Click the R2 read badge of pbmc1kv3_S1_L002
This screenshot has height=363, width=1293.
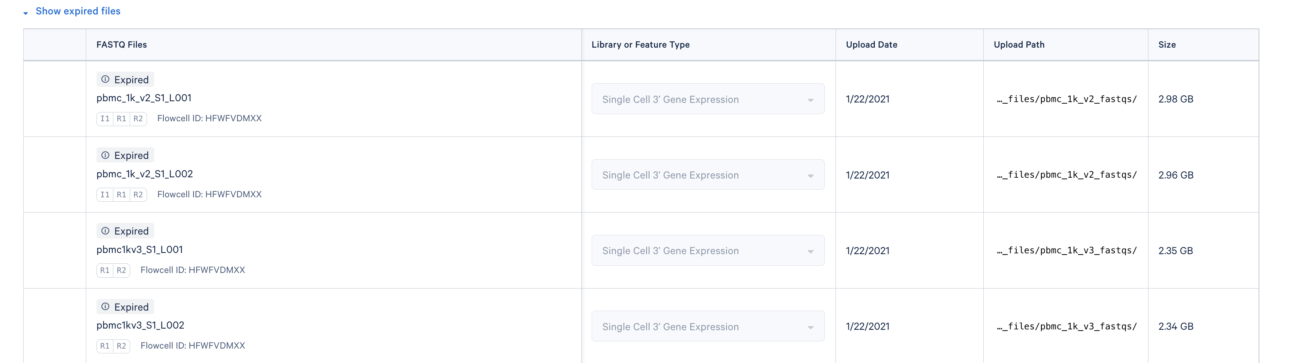pos(121,346)
